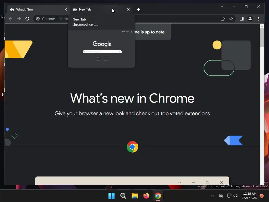The width and height of the screenshot is (269, 202).
Task: Click the Chrome logo on the page
Action: click(132, 147)
